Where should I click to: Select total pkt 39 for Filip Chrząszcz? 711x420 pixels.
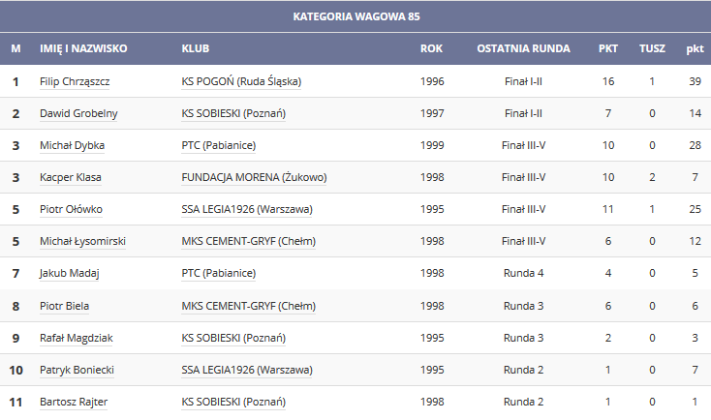click(695, 81)
